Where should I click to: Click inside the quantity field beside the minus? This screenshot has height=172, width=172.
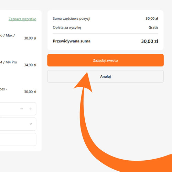9,109
